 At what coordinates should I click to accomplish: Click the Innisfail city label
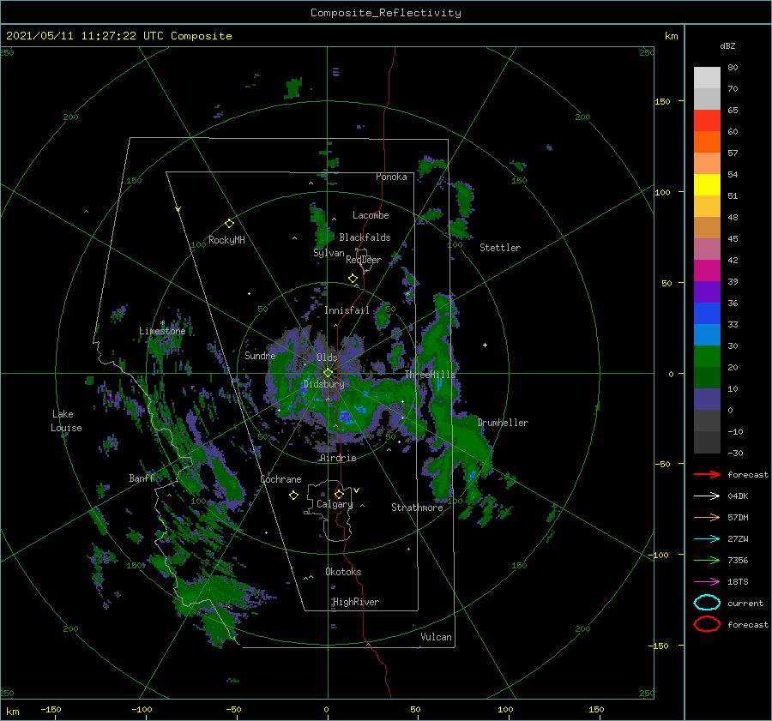pyautogui.click(x=347, y=310)
